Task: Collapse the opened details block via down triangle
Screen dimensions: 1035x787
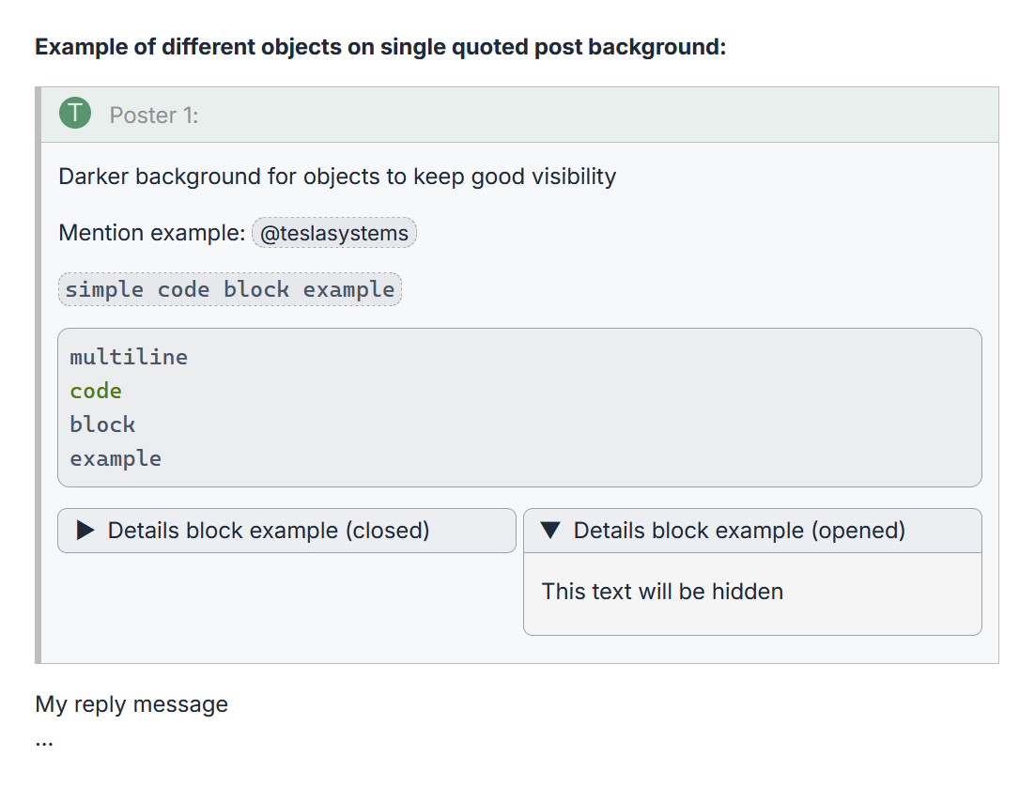Action: pos(552,531)
